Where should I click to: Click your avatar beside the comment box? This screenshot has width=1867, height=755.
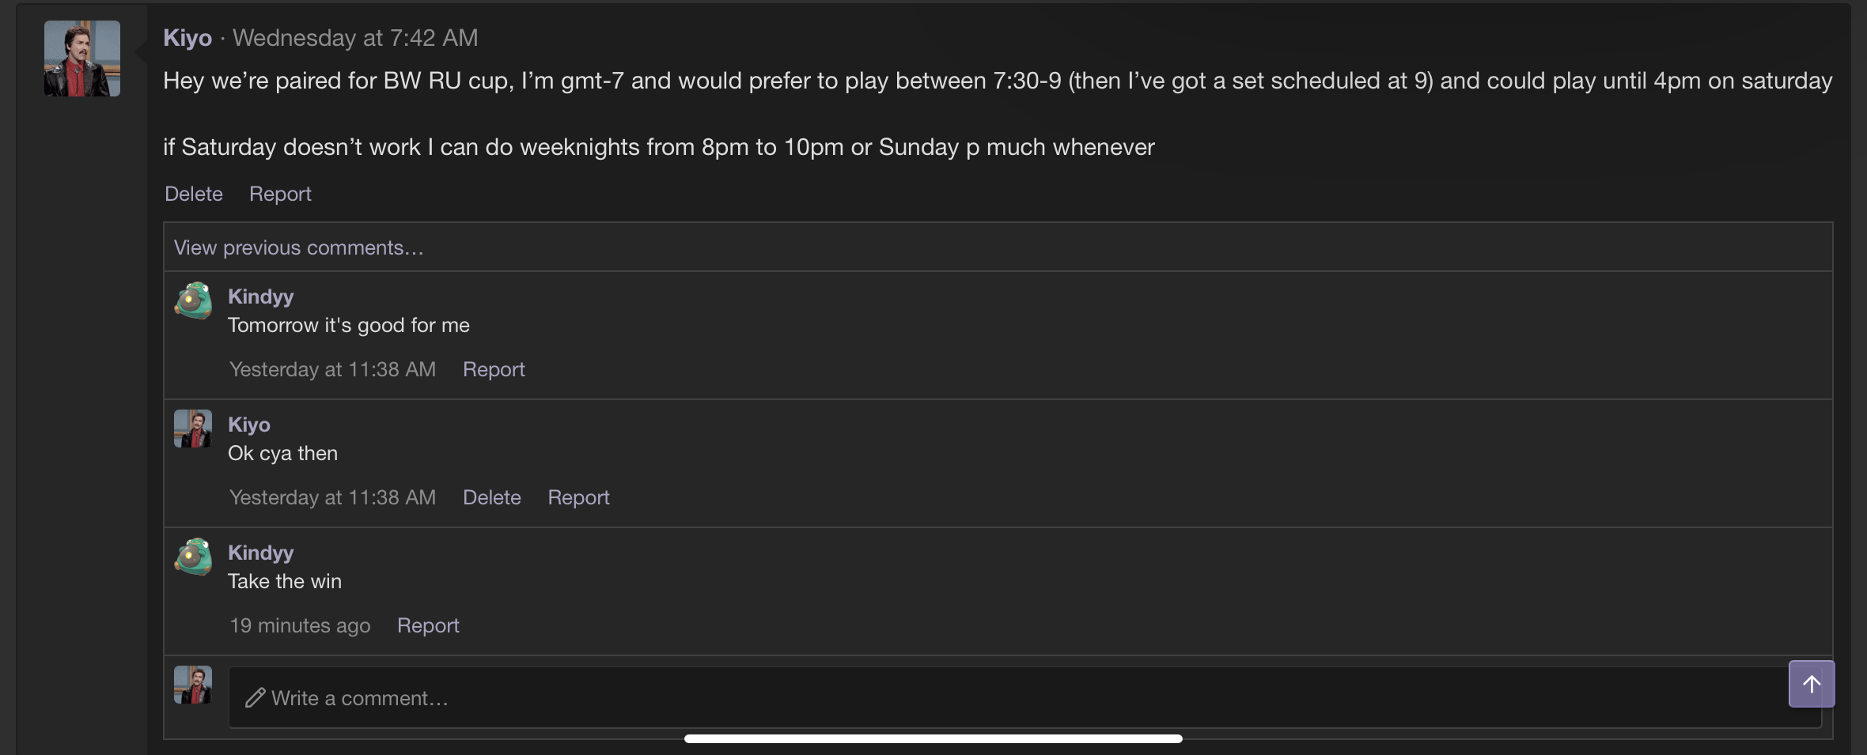click(193, 685)
